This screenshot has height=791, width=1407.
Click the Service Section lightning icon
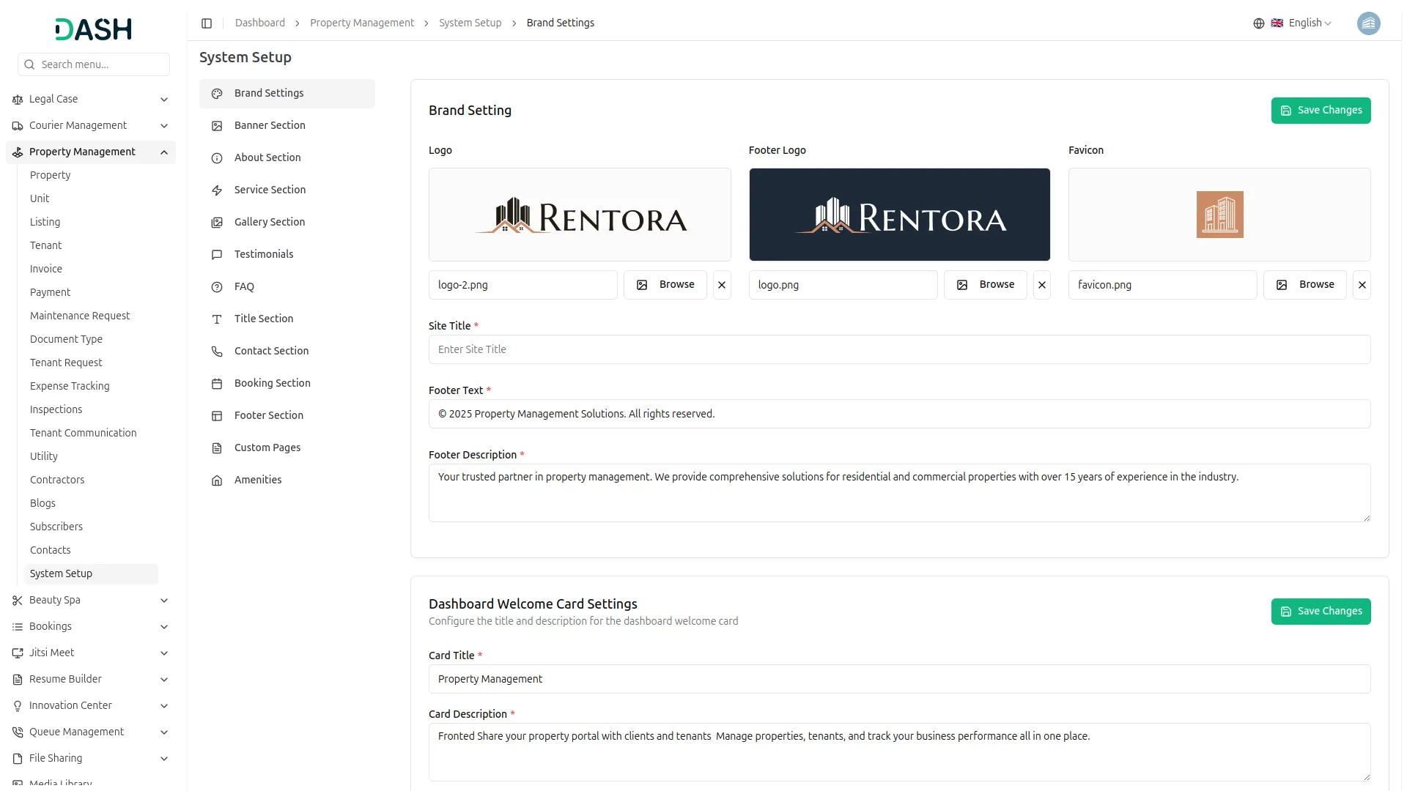(216, 190)
